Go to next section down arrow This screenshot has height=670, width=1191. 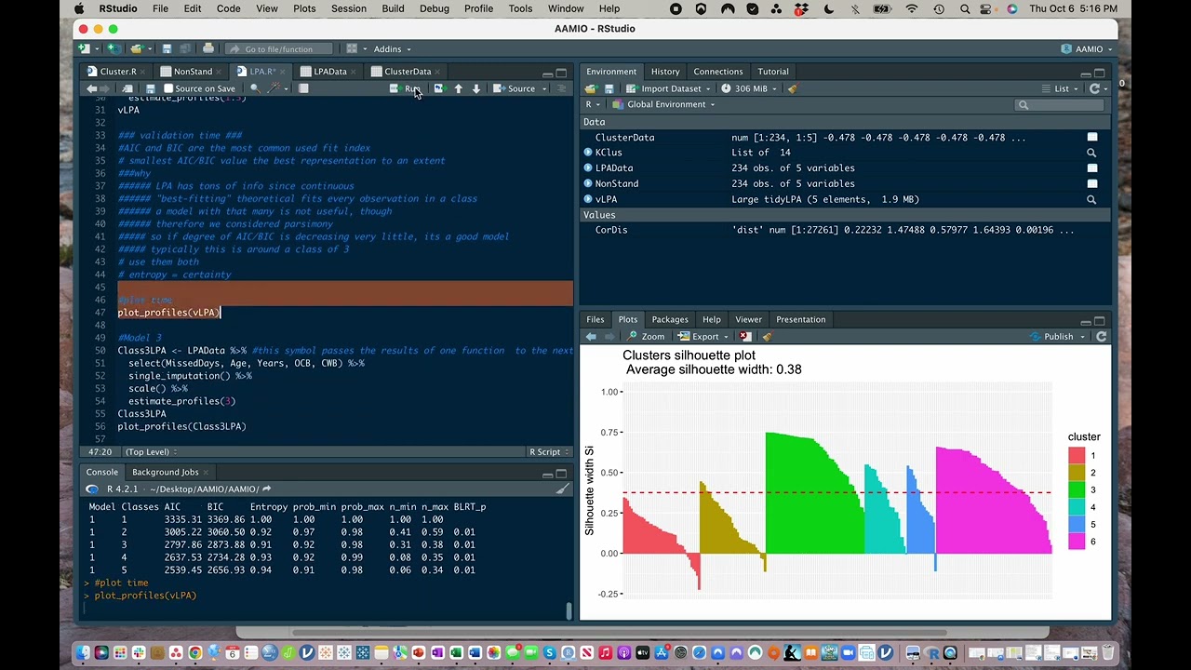pyautogui.click(x=476, y=88)
